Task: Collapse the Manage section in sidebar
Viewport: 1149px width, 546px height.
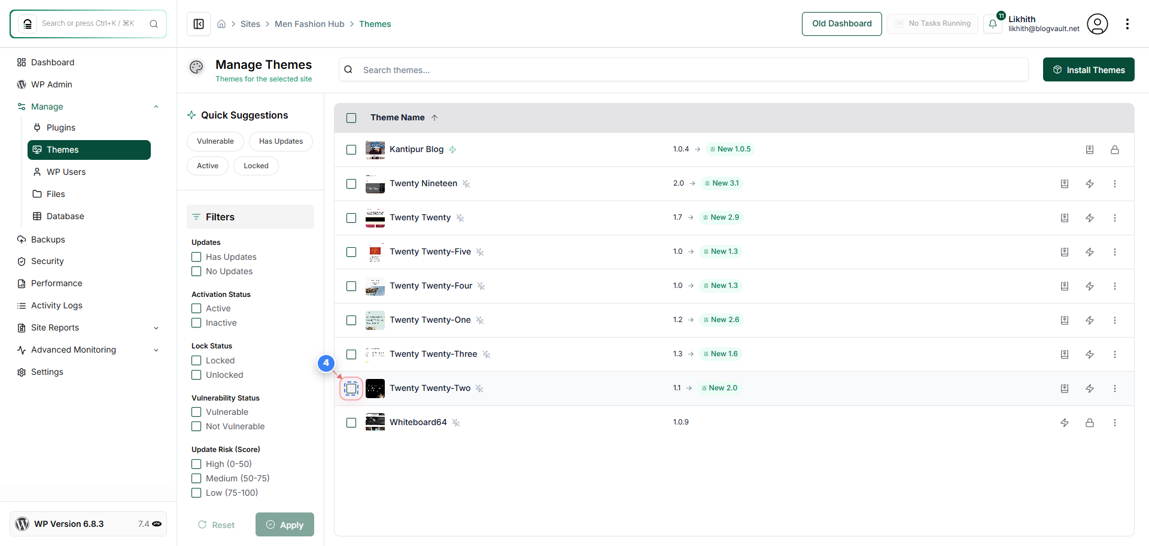Action: tap(156, 106)
